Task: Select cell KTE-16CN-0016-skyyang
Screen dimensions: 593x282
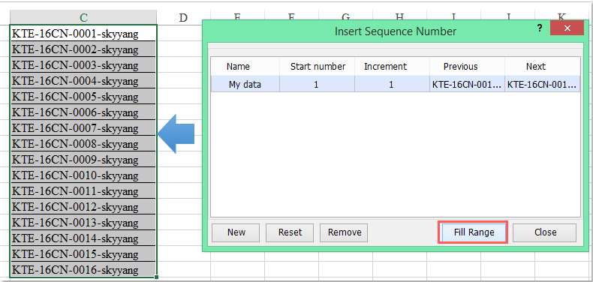Action: click(83, 269)
